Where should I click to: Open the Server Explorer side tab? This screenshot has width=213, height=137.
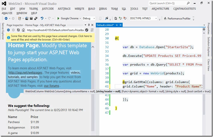[3, 31]
